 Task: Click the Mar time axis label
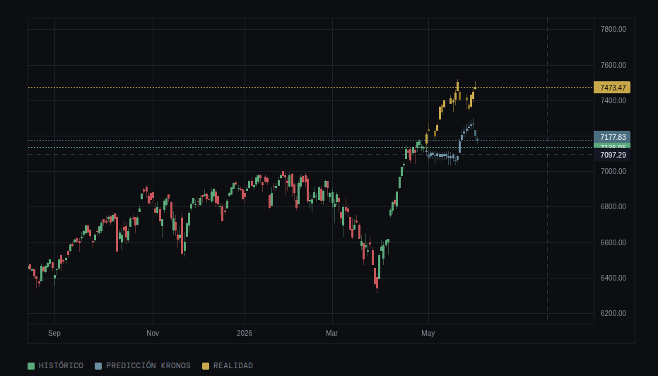pos(331,333)
